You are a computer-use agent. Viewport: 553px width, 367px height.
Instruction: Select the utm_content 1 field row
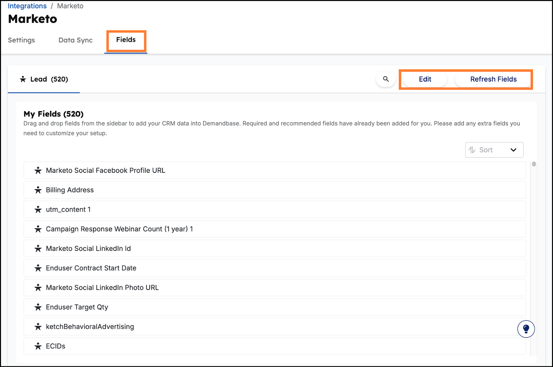(x=275, y=209)
